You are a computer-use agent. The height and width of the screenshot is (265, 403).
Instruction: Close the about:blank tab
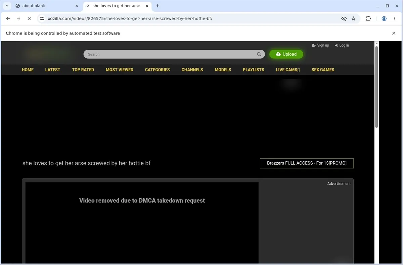[x=77, y=6]
